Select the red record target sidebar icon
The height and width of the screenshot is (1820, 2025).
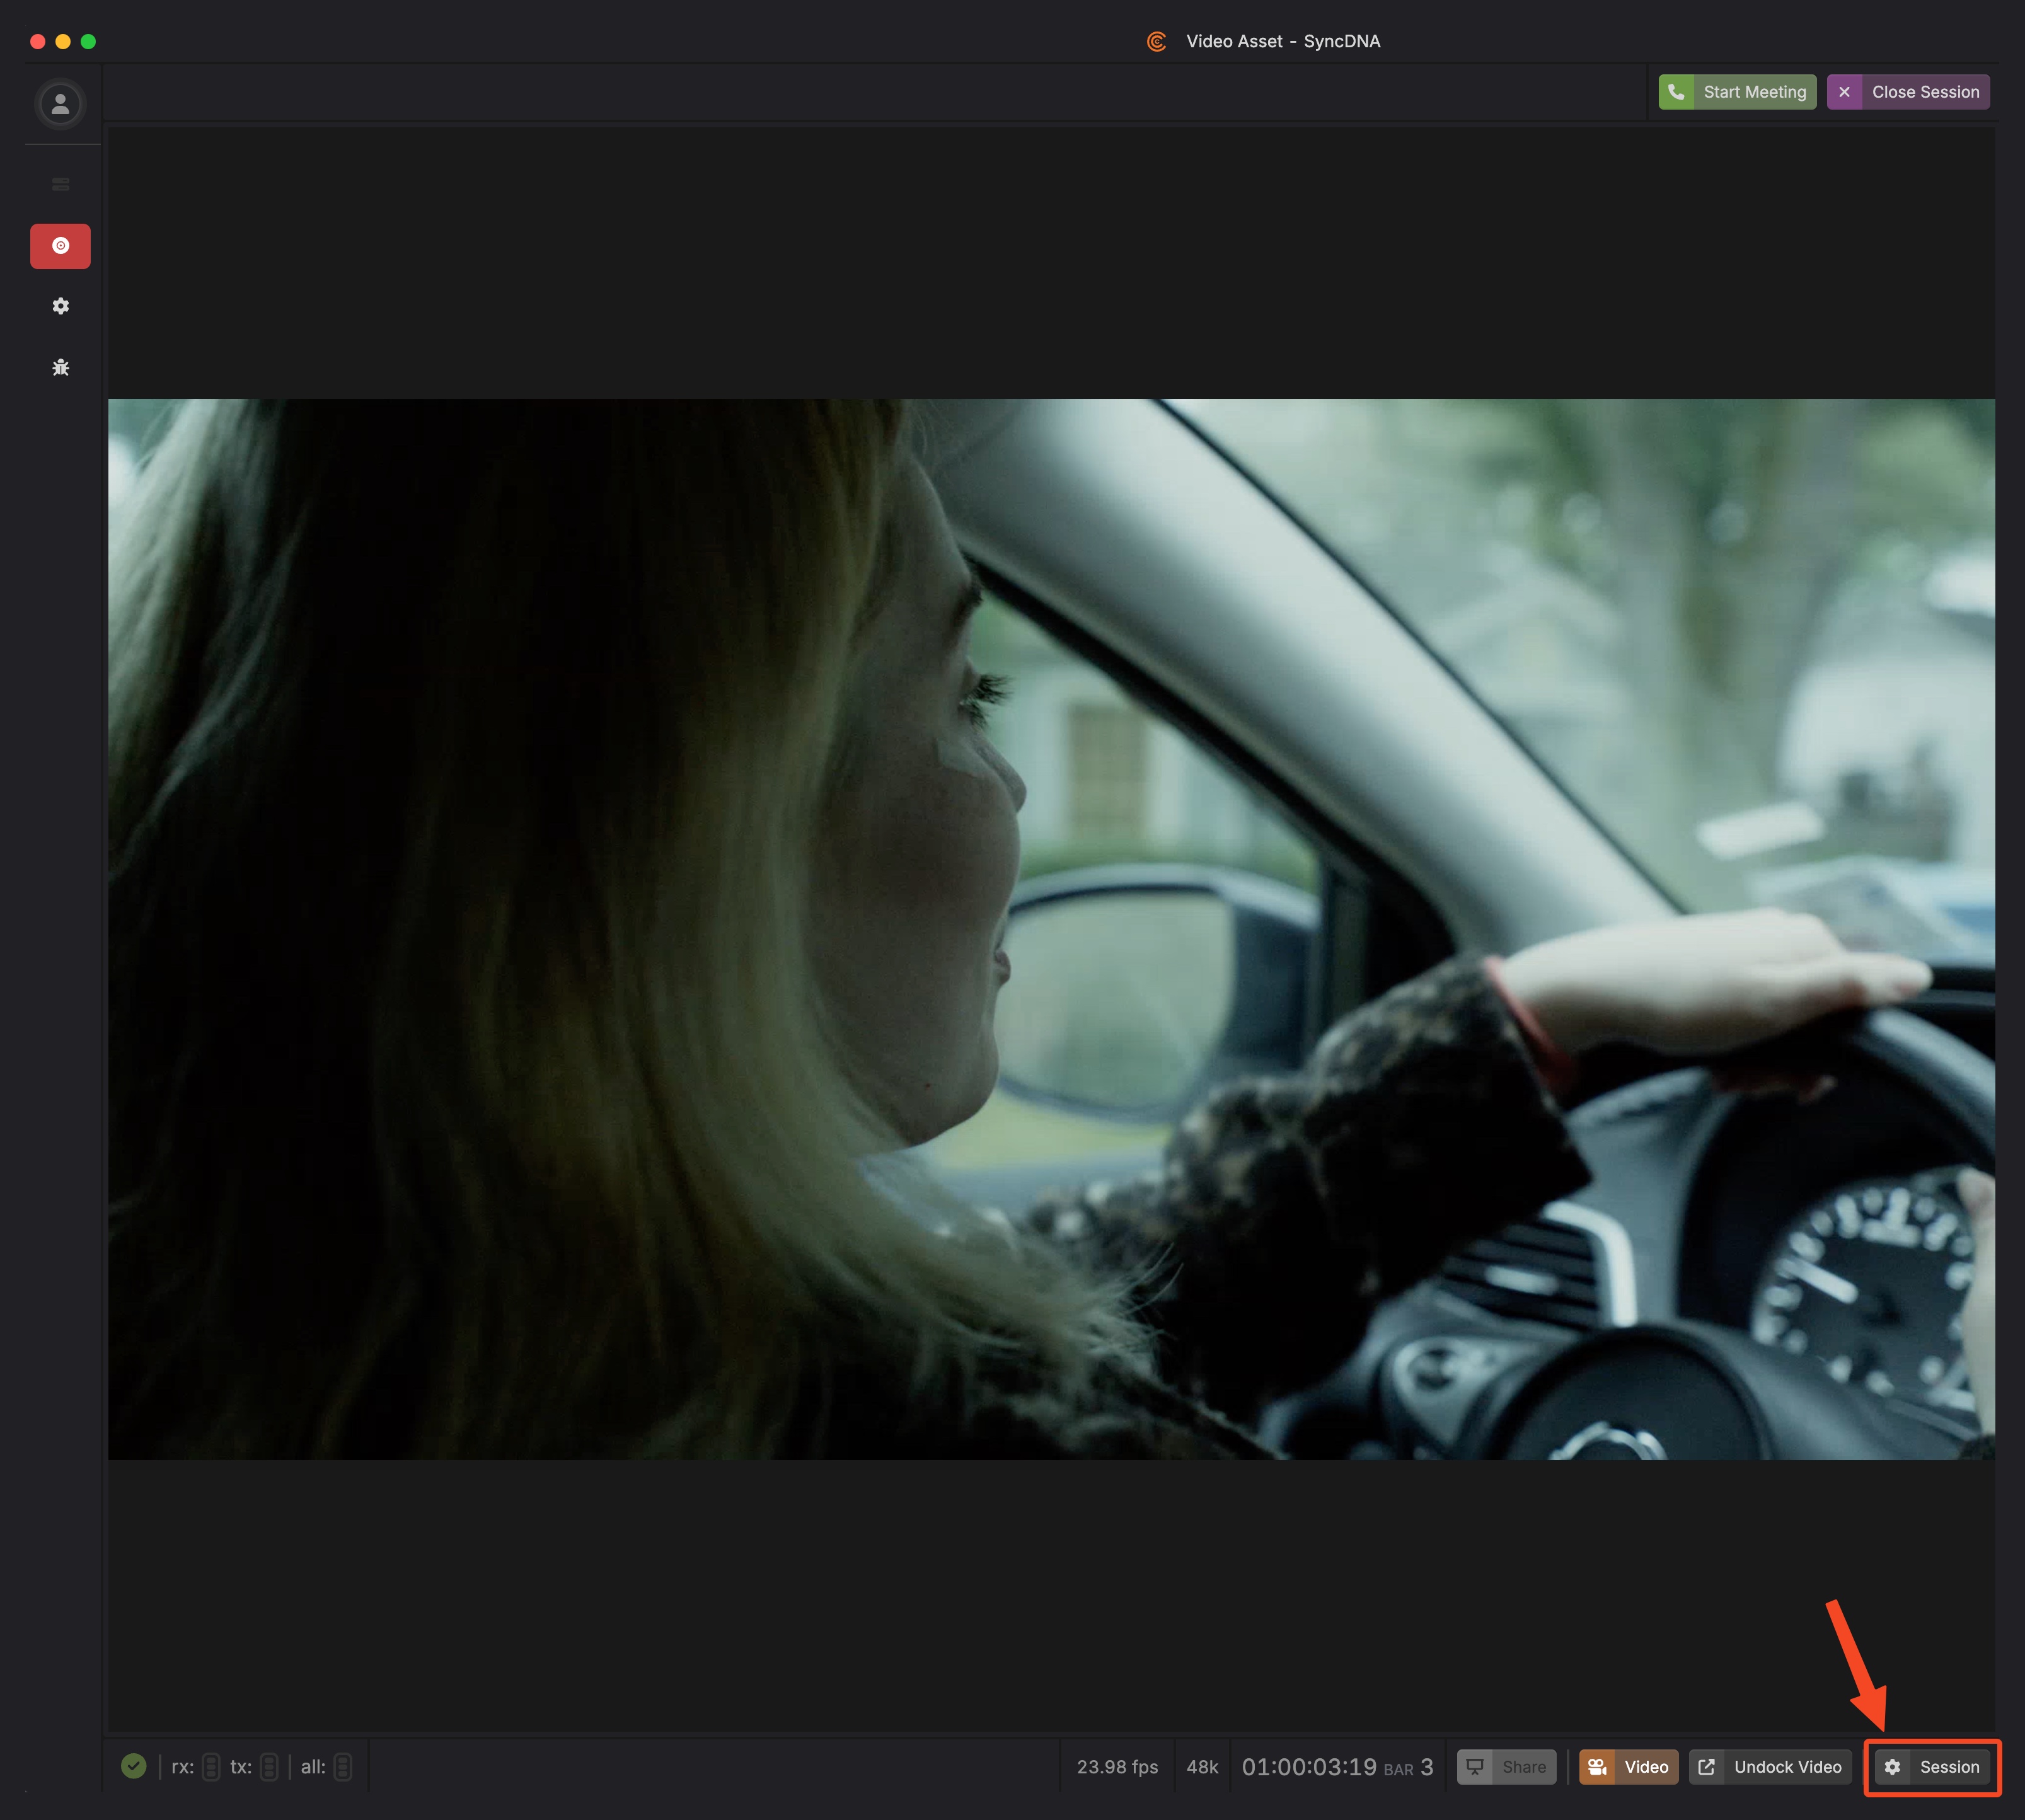[x=60, y=246]
